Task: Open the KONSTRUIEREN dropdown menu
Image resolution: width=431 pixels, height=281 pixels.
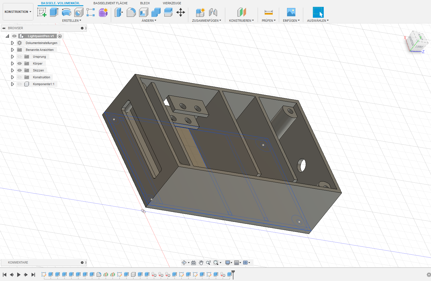Action: pos(241,21)
